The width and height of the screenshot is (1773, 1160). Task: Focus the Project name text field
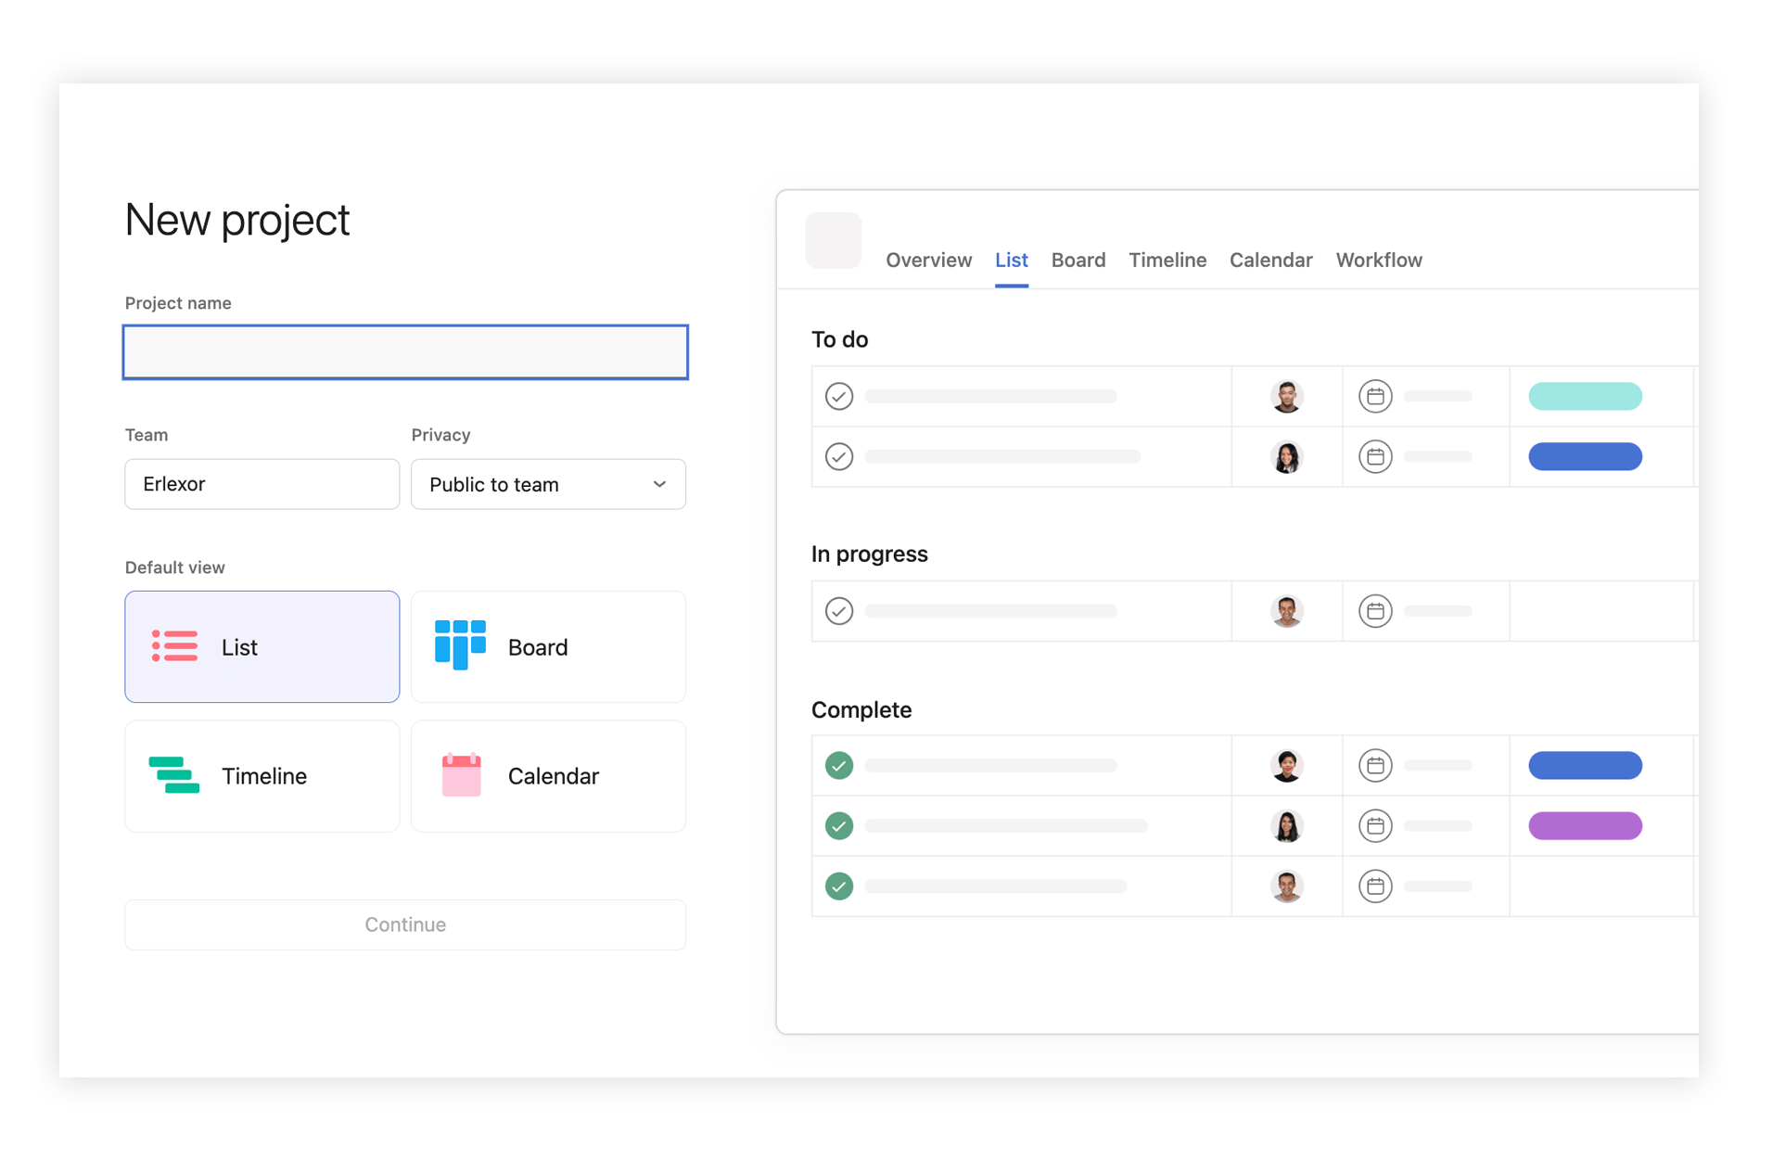(x=405, y=352)
